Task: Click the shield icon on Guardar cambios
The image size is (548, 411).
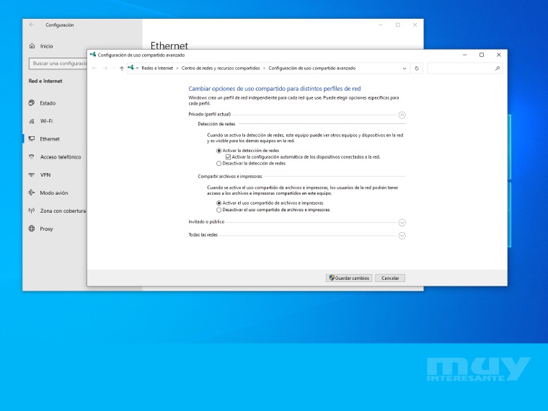Action: tap(332, 278)
